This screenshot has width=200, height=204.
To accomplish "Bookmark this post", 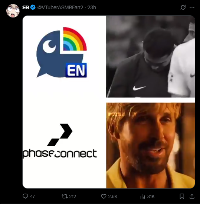I will tap(182, 196).
